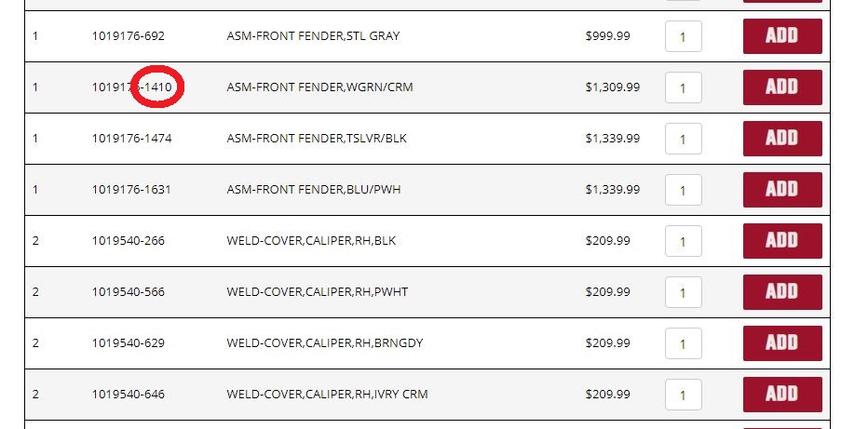Add the BLK caliper weld-cover
841x429 pixels.
pos(782,241)
